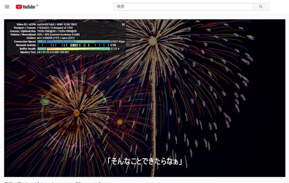Viewport: 289px width, 183px height.
Task: Click the JP country code beside logo
Action: tap(37, 5)
